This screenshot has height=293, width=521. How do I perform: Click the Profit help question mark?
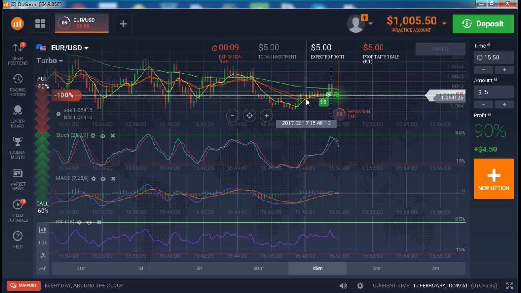pyautogui.click(x=489, y=115)
